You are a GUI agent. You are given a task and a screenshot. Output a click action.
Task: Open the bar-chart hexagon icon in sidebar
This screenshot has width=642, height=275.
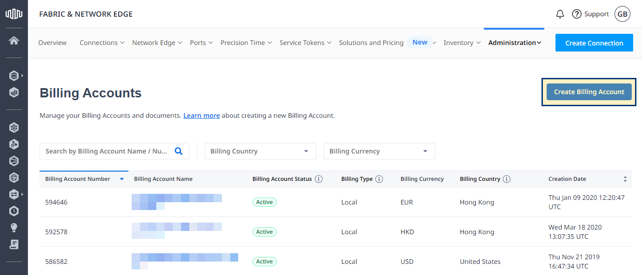coord(14,92)
